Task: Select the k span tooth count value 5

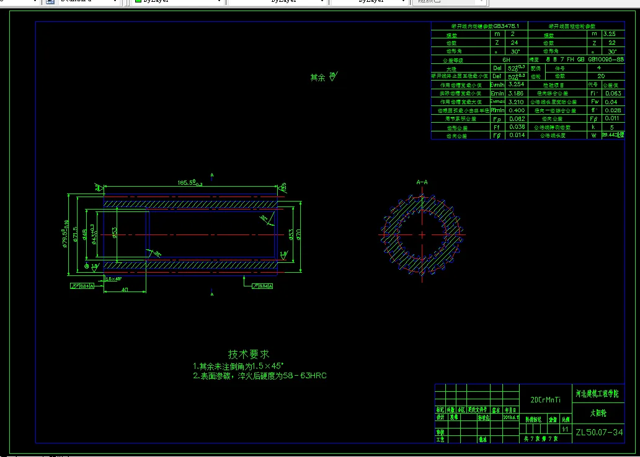Action: [x=613, y=127]
